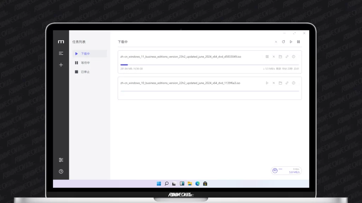The height and width of the screenshot is (203, 362).
Task: View info details for Windows 11 ISO task
Action: point(294,57)
